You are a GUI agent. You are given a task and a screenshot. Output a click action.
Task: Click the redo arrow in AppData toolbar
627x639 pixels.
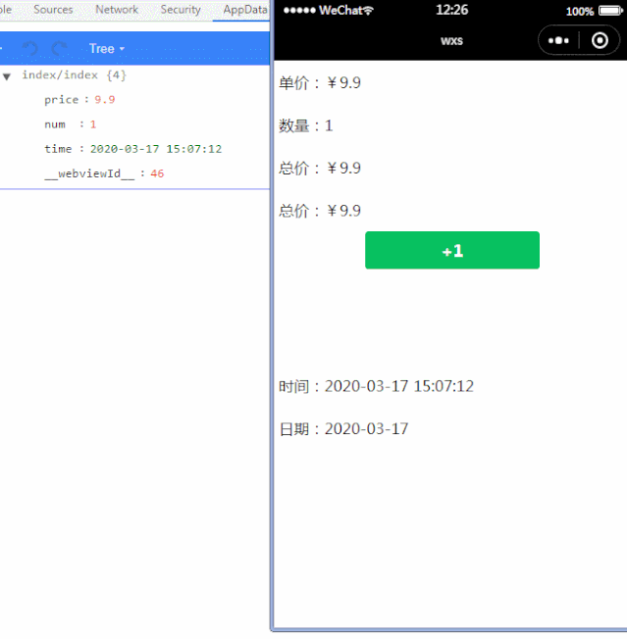(60, 48)
